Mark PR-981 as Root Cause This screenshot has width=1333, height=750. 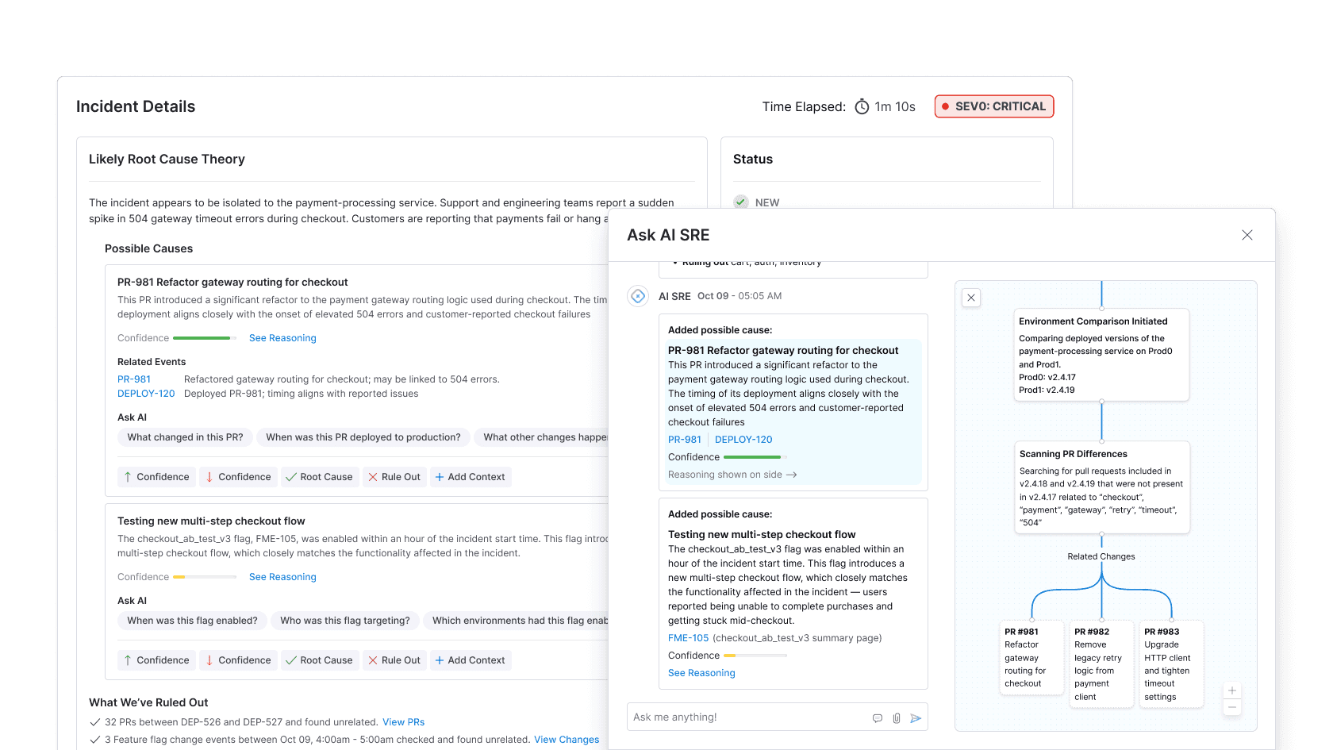[x=319, y=477]
